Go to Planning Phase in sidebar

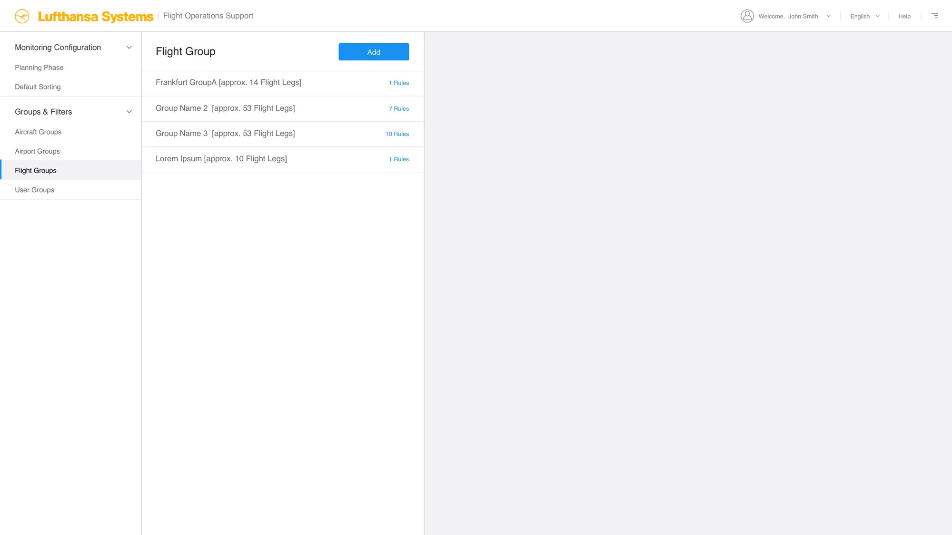(39, 68)
